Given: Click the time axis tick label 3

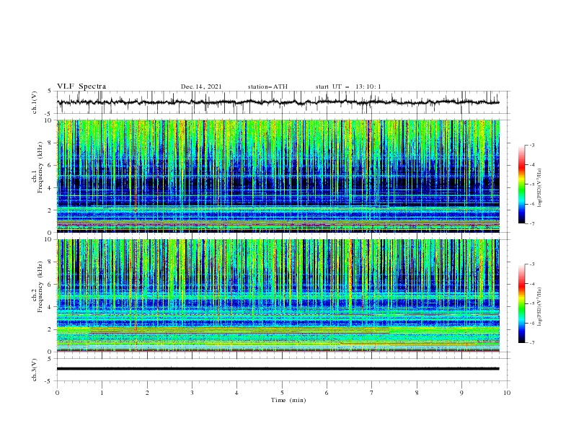Looking at the screenshot, I should point(192,393).
